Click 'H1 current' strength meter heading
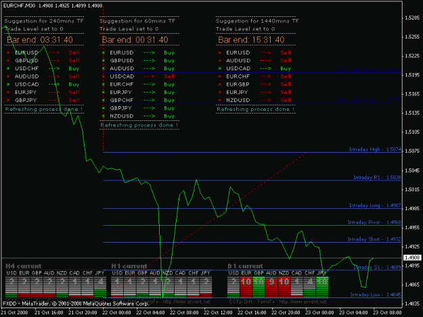 click(129, 266)
